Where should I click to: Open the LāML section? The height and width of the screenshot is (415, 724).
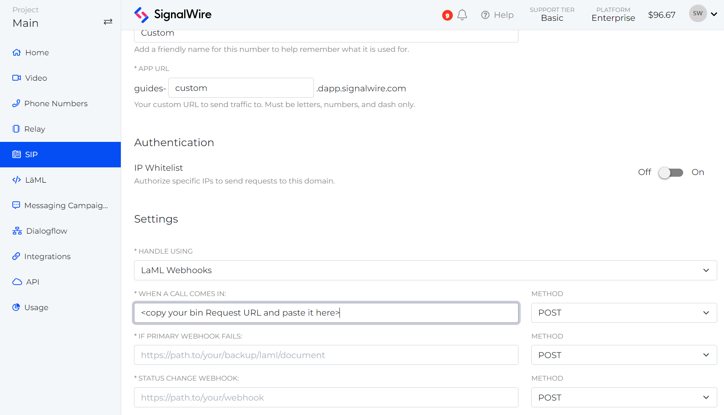tap(35, 180)
